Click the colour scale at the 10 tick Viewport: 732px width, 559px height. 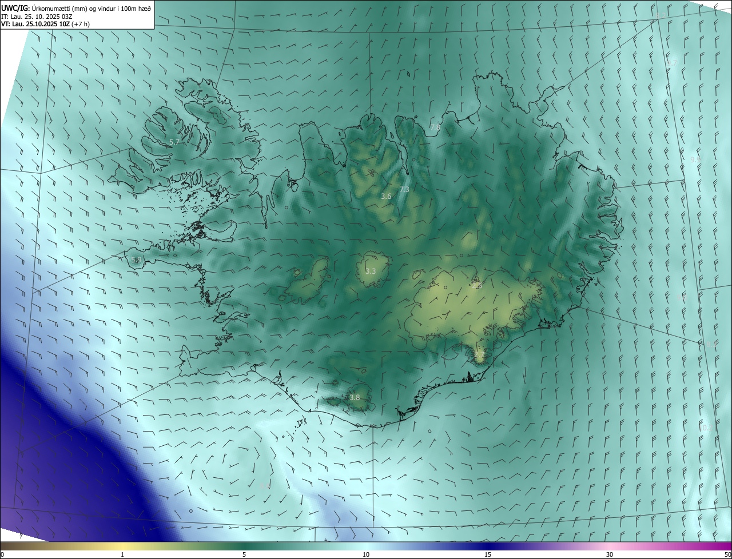366,554
